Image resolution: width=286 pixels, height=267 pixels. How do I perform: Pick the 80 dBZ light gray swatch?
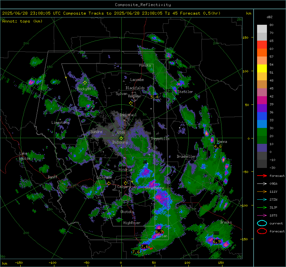pos(262,29)
